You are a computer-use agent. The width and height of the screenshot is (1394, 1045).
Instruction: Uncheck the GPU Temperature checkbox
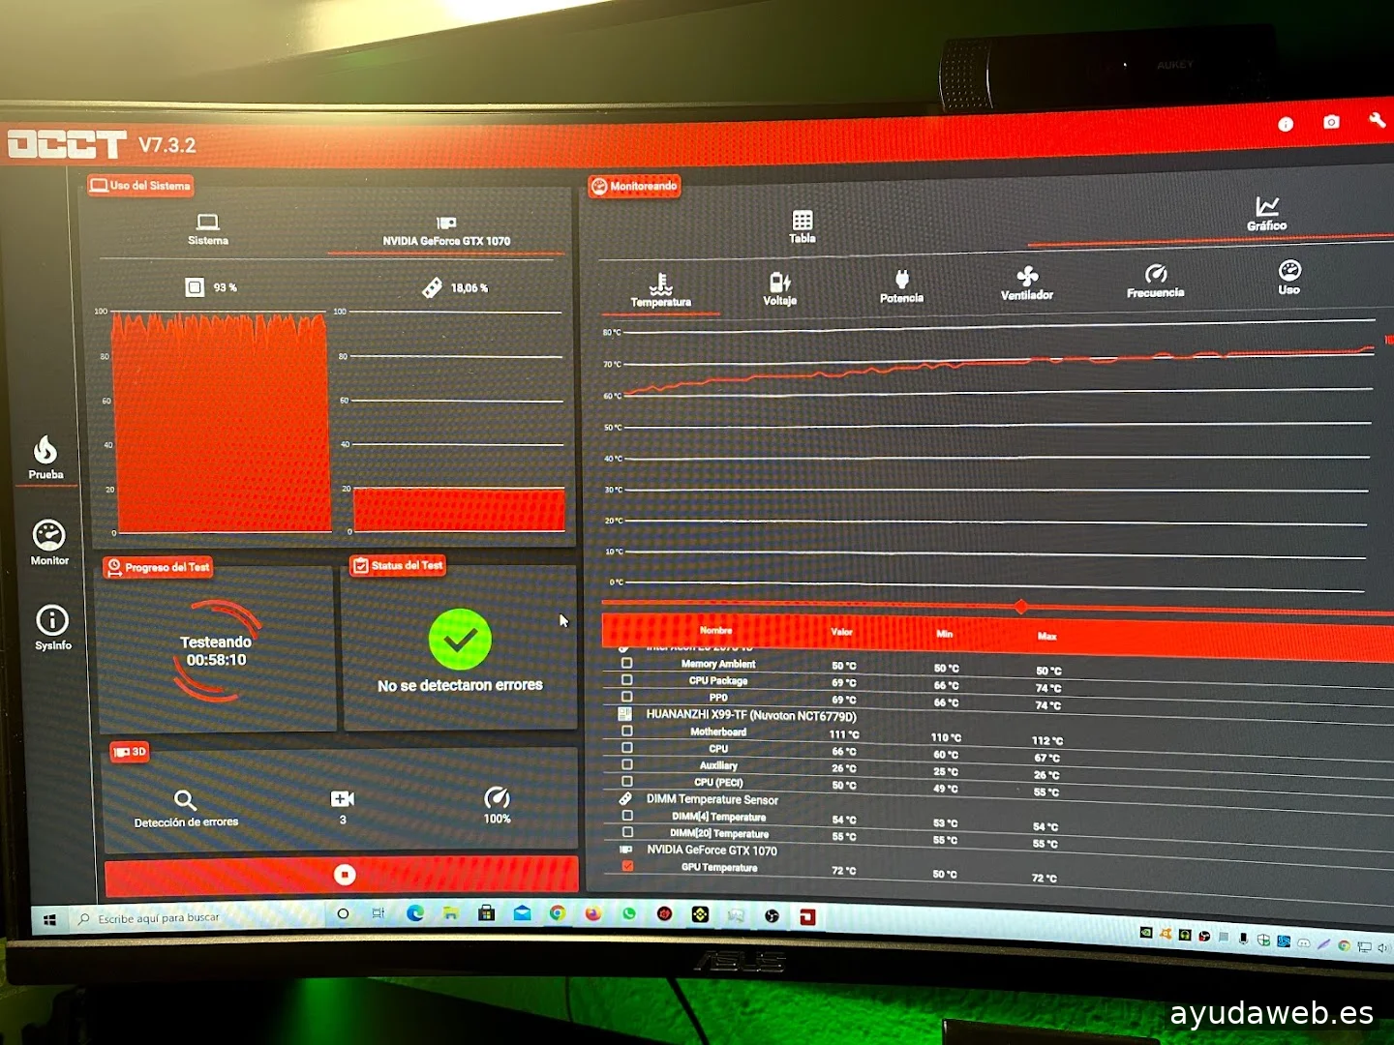click(627, 866)
